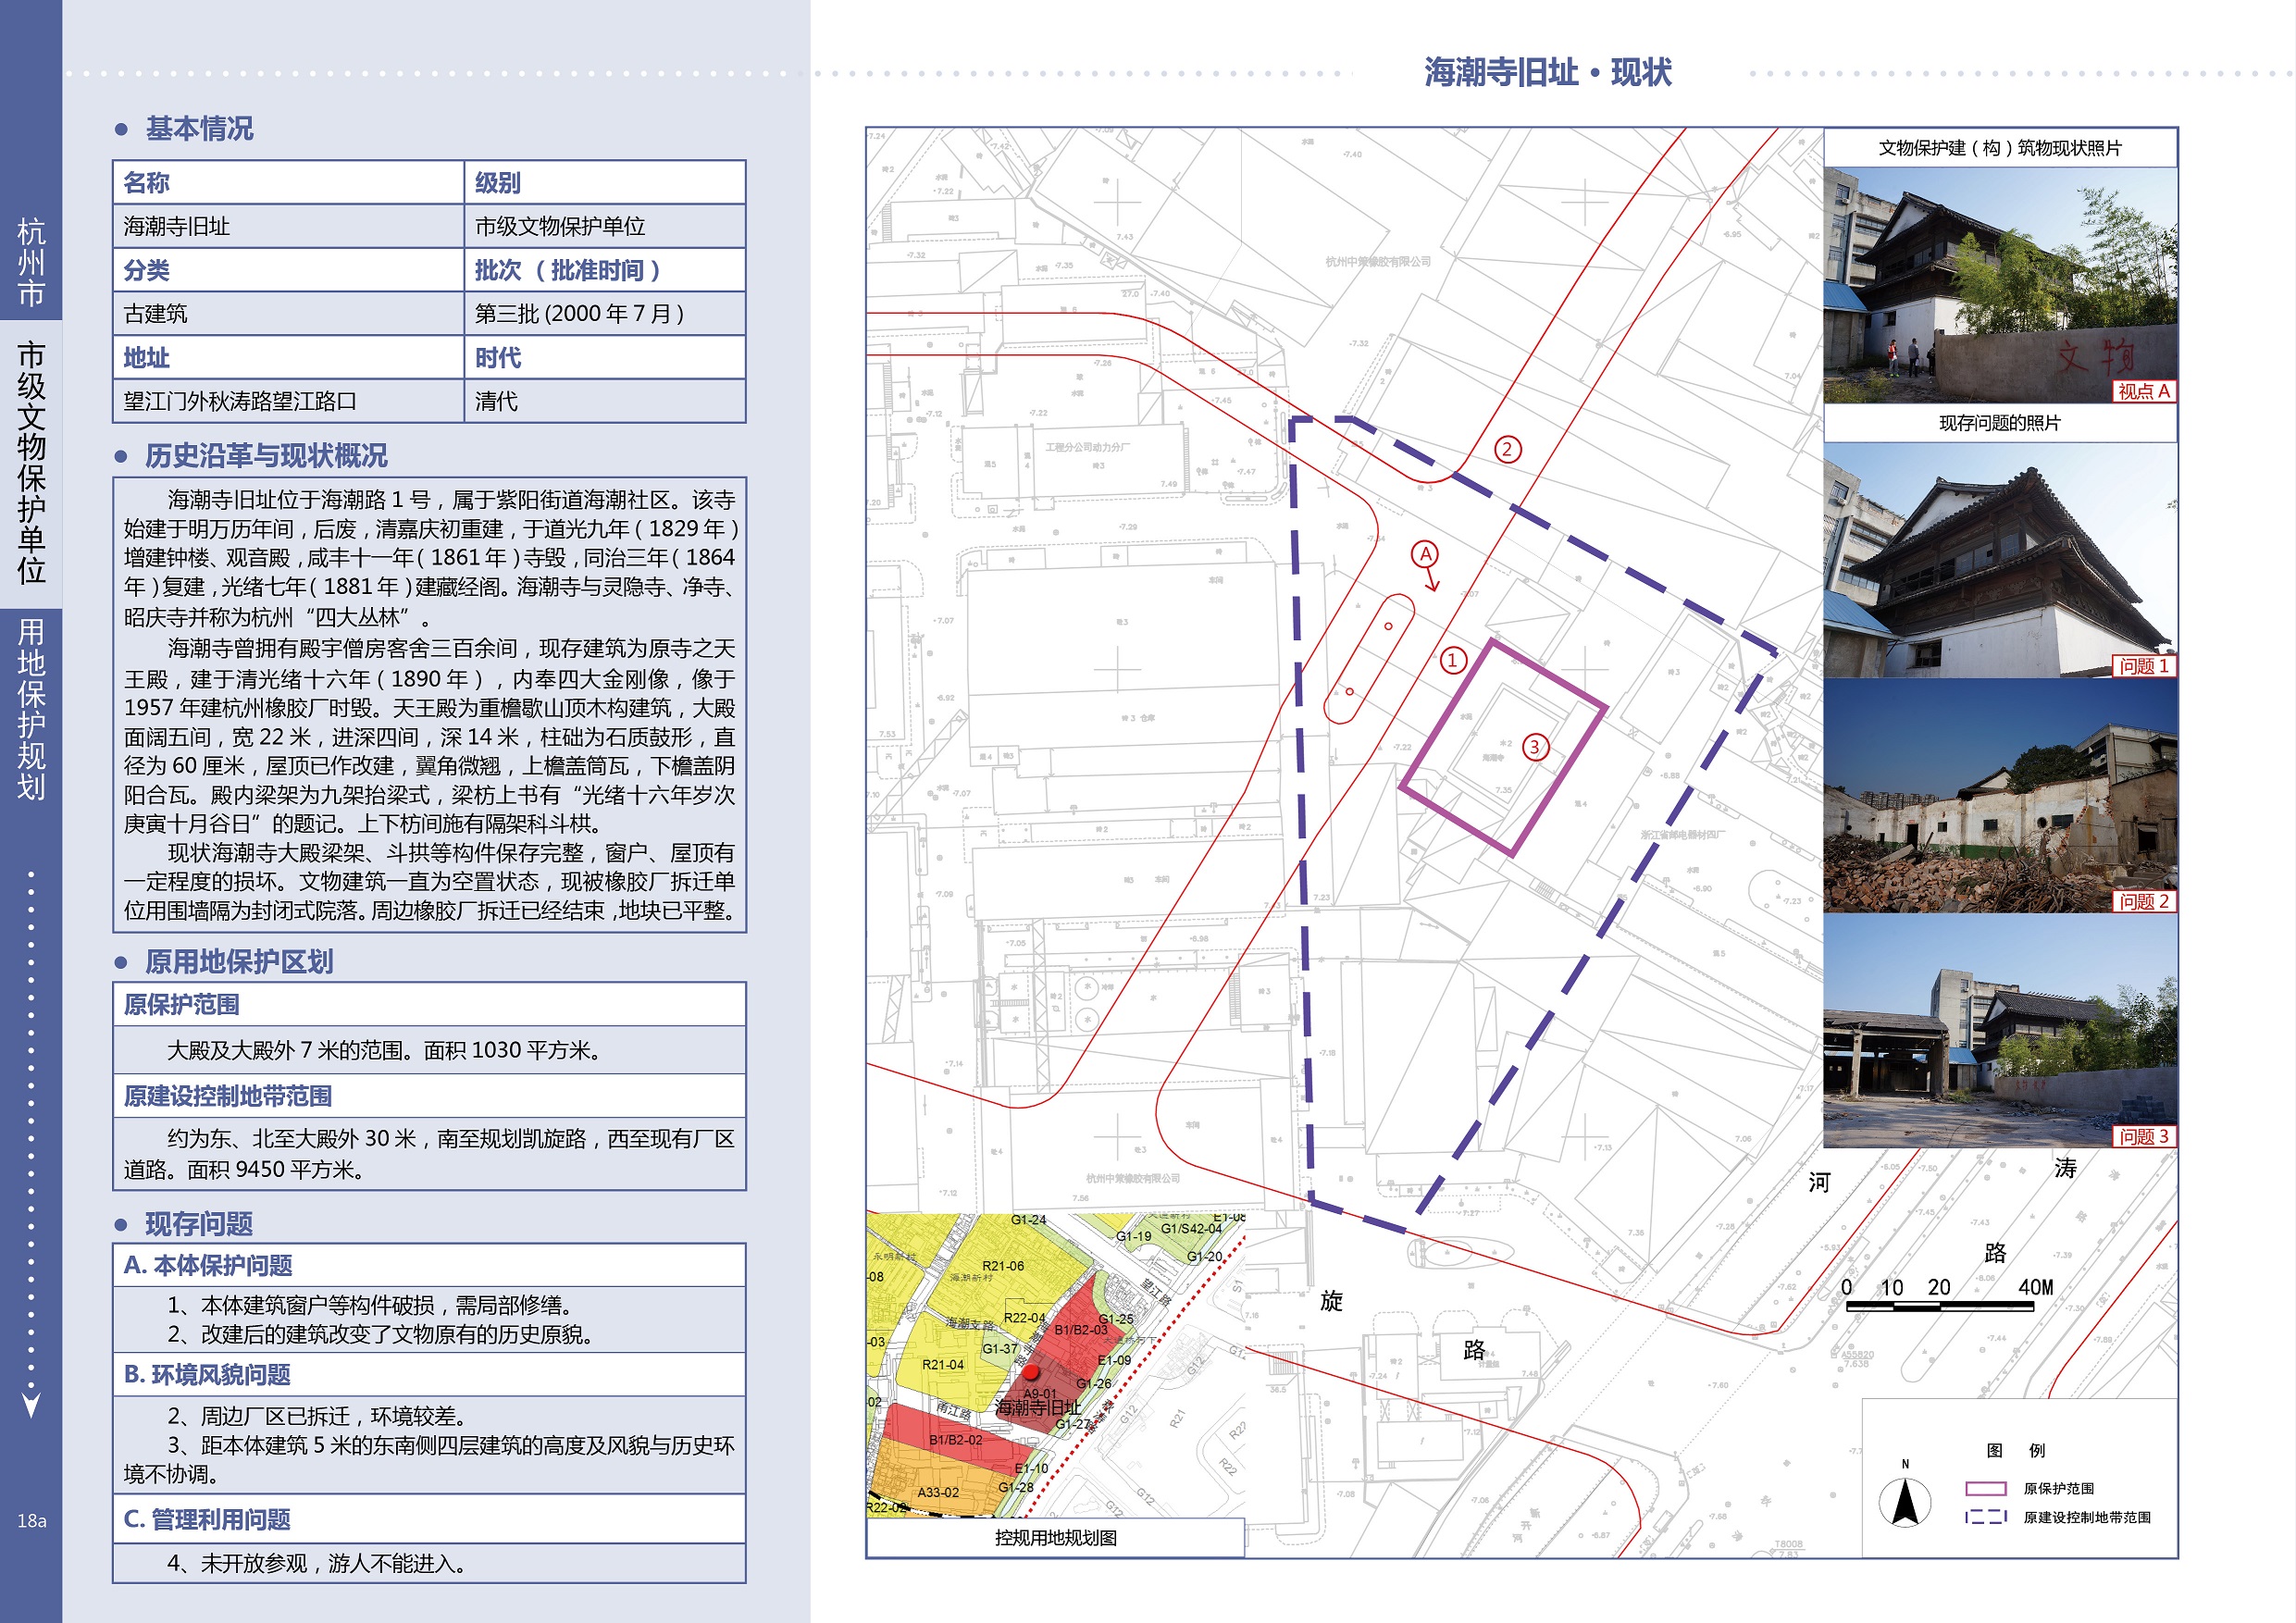Image resolution: width=2296 pixels, height=1623 pixels.
Task: Open the 问题 2 rubble photo
Action: click(2000, 796)
